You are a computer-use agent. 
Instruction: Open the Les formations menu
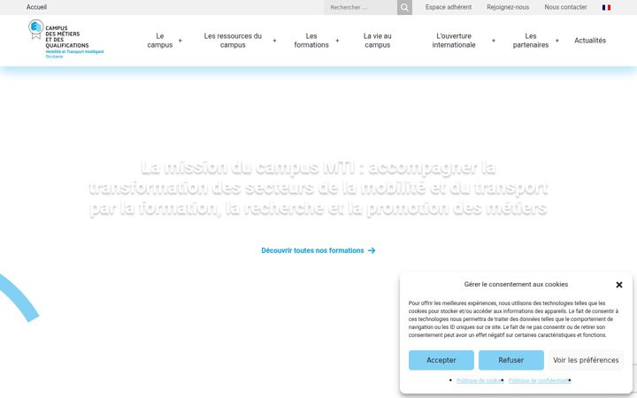coord(311,41)
